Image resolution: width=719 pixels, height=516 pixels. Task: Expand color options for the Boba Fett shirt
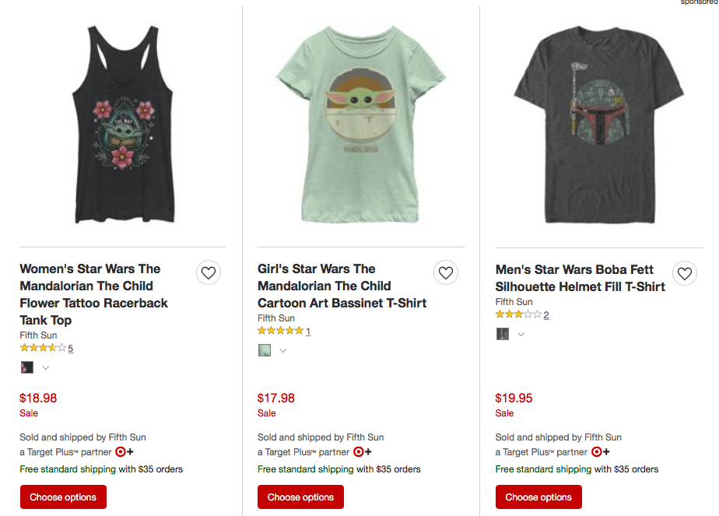[x=521, y=334]
